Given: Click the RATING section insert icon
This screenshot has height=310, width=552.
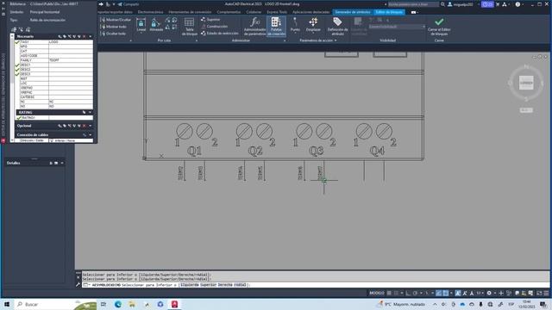Looking at the screenshot, I should (x=85, y=112).
